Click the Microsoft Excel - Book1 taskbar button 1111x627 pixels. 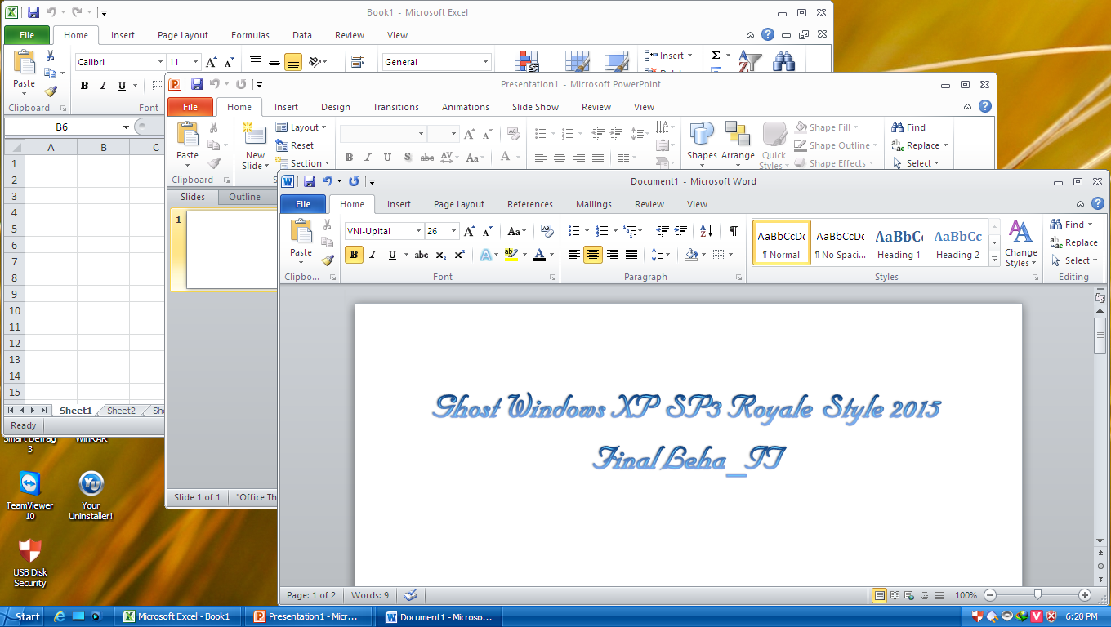(177, 616)
